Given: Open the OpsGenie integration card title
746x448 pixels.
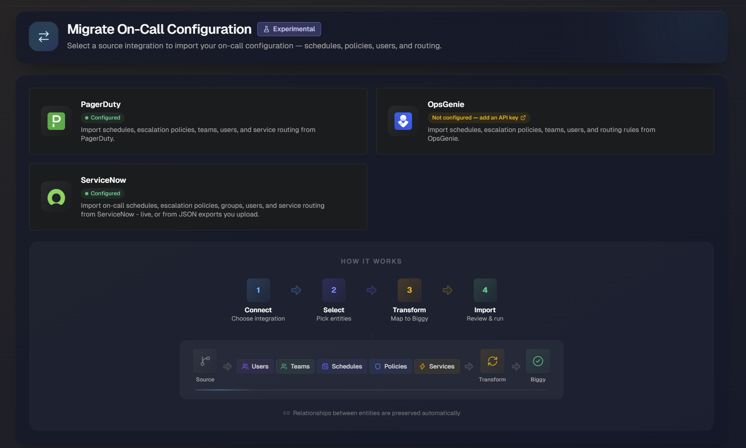Looking at the screenshot, I should (446, 105).
